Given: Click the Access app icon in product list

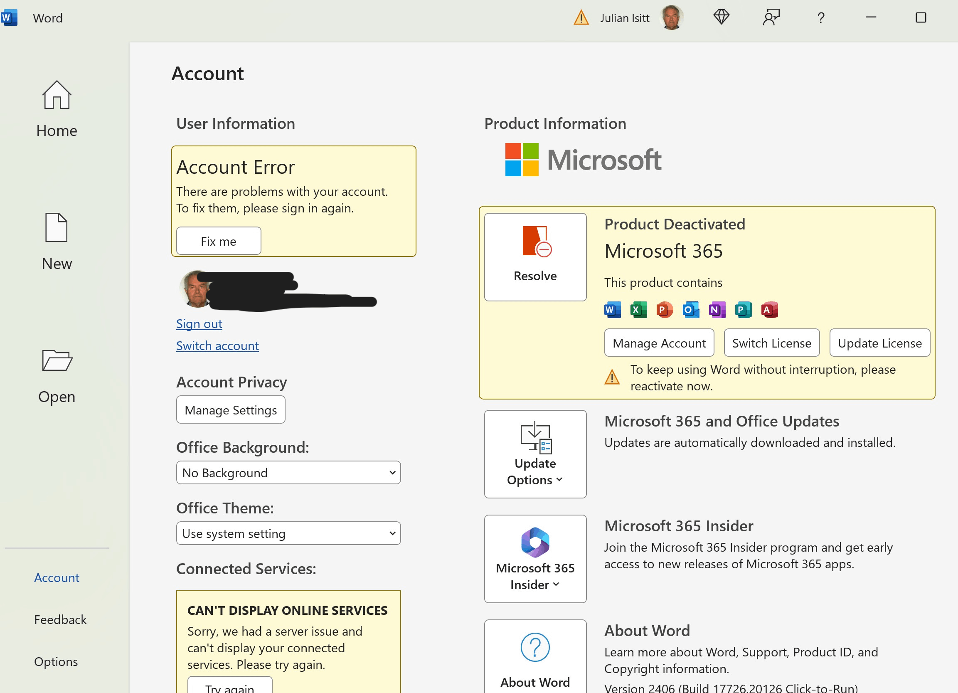Looking at the screenshot, I should 770,310.
